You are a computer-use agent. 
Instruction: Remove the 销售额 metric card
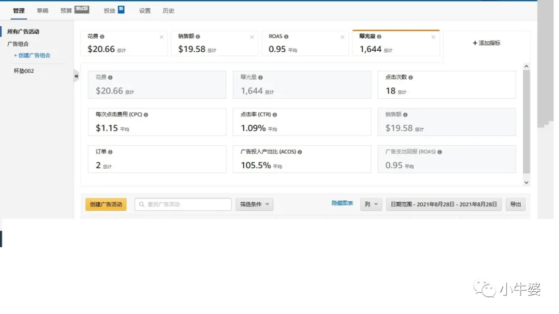coord(252,37)
